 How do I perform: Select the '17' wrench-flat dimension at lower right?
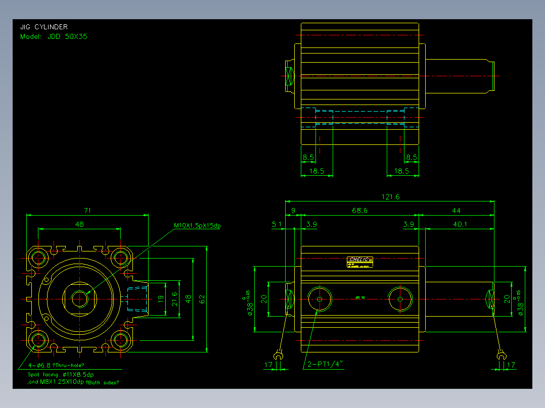tap(511, 365)
